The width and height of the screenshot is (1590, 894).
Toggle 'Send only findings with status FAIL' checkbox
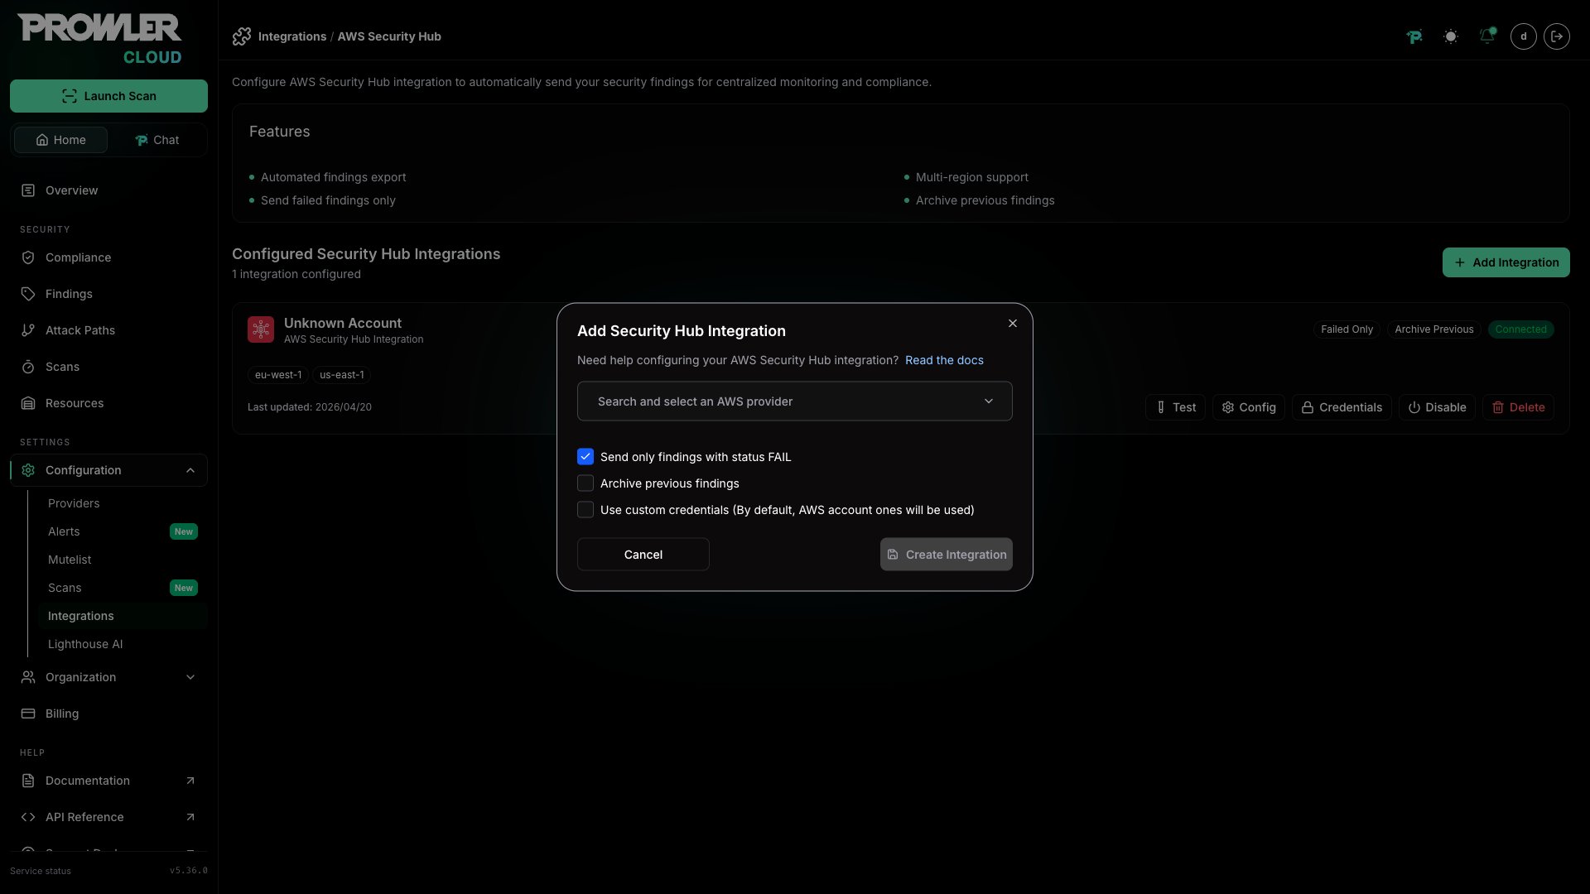pyautogui.click(x=585, y=457)
